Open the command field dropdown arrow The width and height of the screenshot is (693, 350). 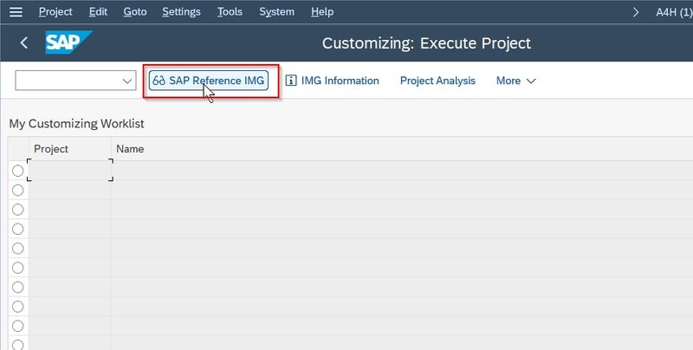pyautogui.click(x=127, y=81)
